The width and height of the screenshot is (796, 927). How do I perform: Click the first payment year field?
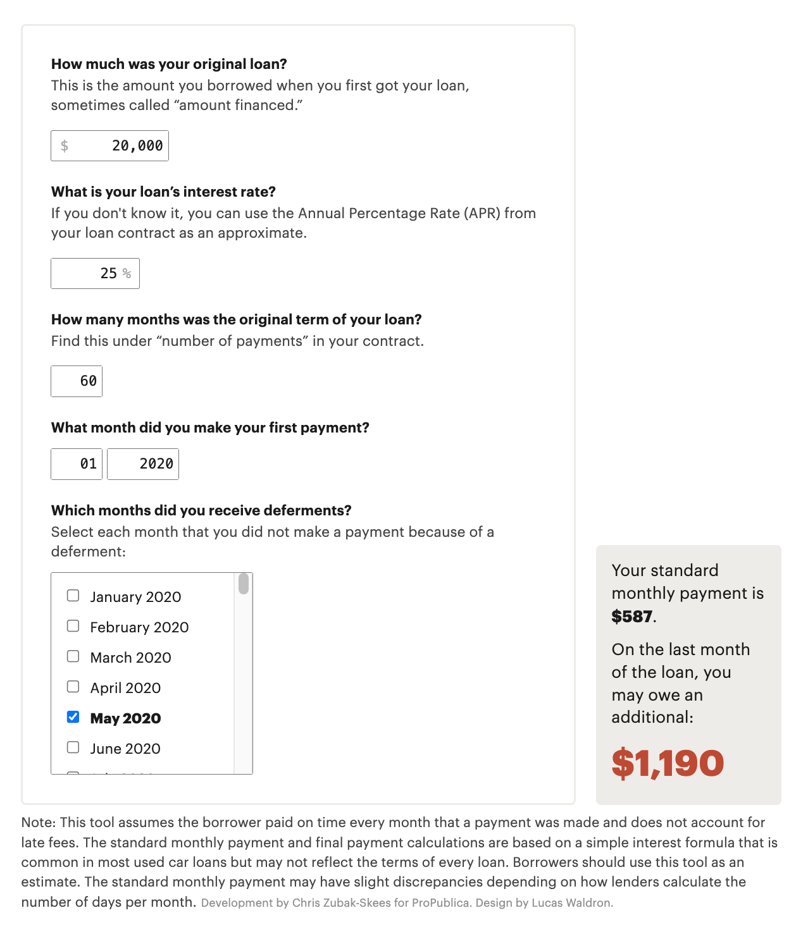pos(143,464)
